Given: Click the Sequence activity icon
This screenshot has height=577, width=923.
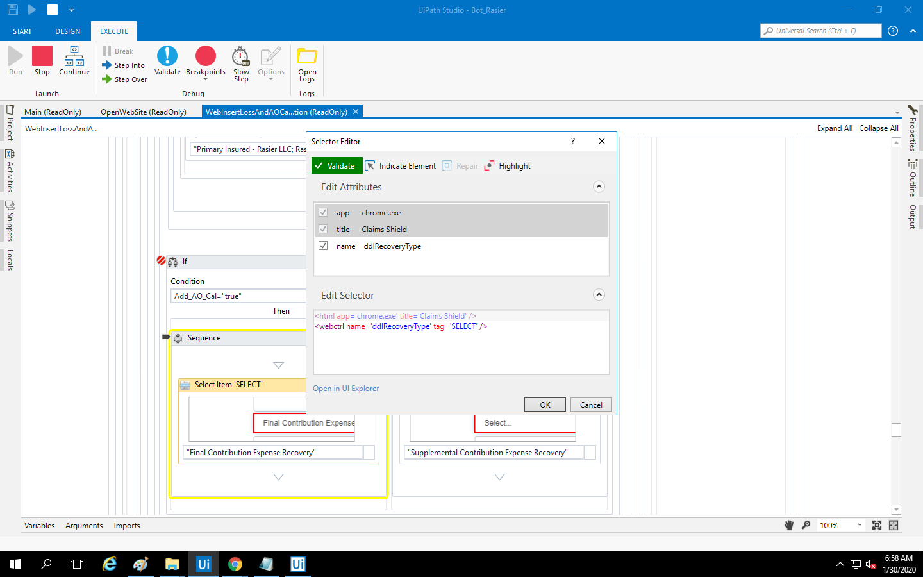Looking at the screenshot, I should (x=178, y=338).
